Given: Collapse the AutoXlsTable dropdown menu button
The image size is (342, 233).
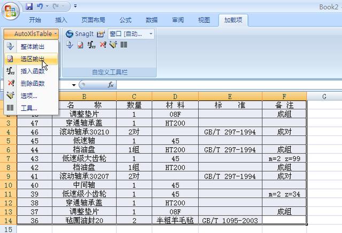Looking at the screenshot, I should coord(31,34).
